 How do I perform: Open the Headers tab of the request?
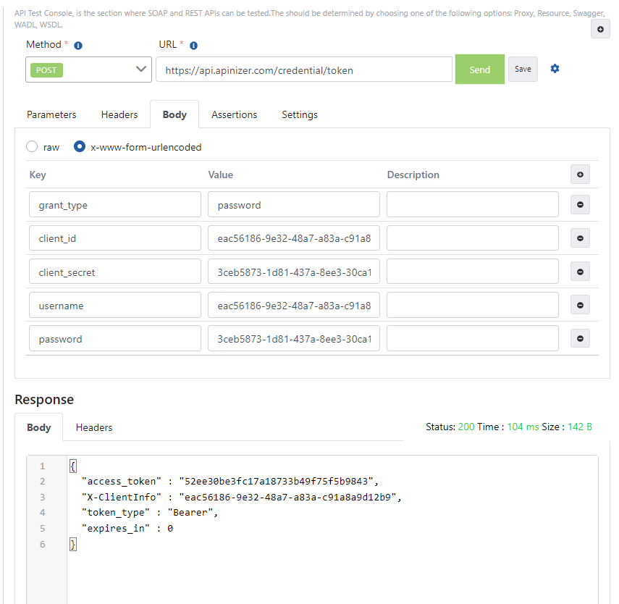pos(119,114)
